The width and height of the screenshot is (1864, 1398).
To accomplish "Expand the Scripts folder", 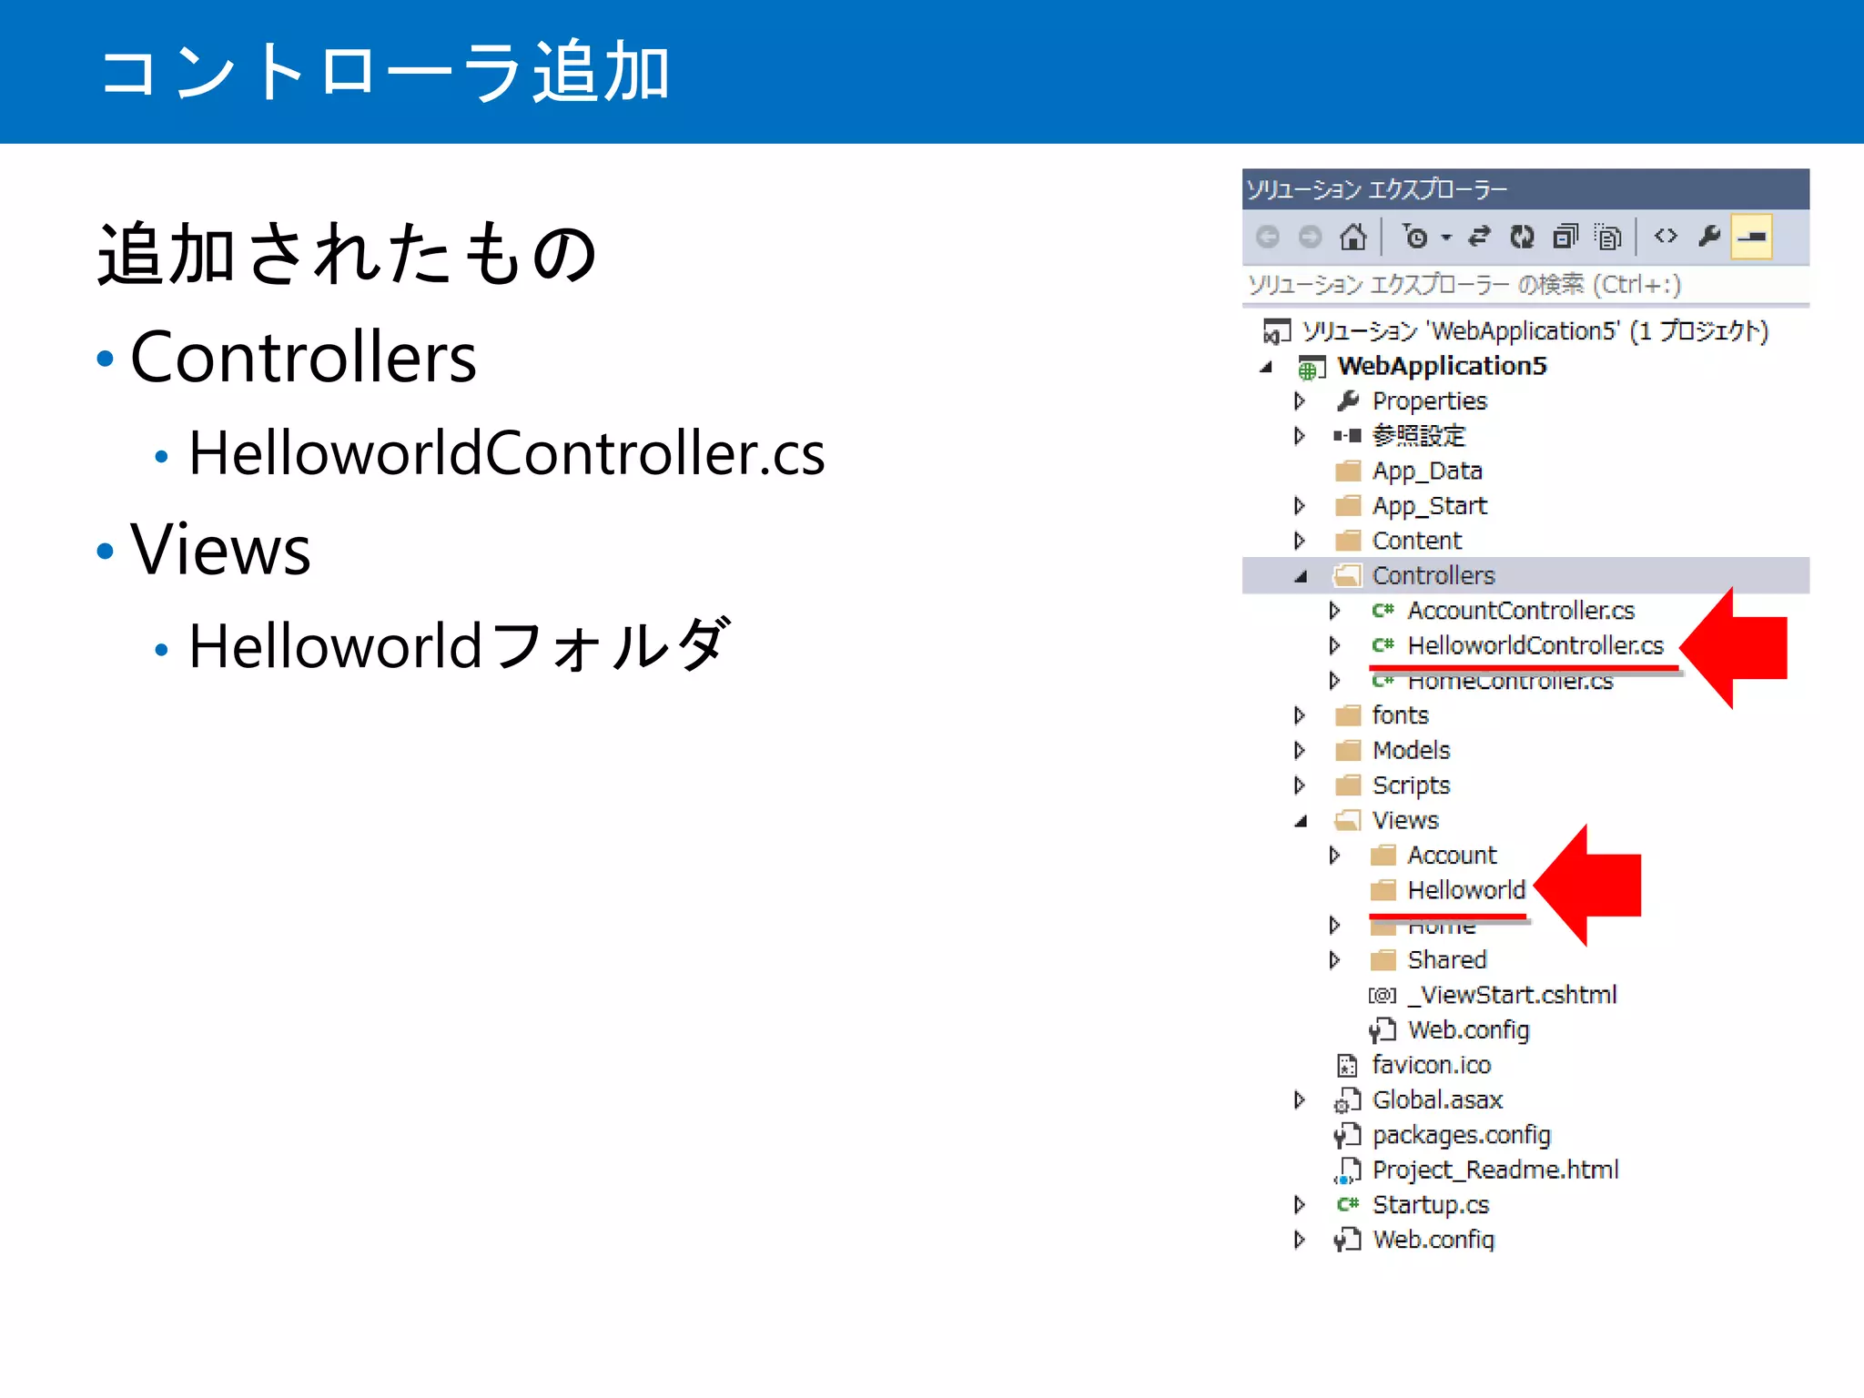I will tap(1300, 785).
